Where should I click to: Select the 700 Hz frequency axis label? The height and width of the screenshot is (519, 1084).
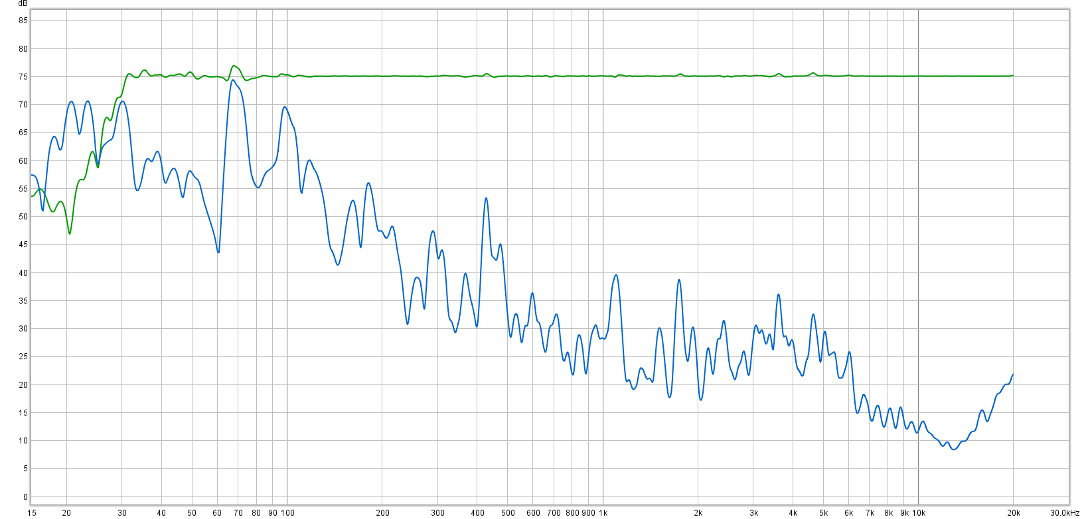coord(554,513)
